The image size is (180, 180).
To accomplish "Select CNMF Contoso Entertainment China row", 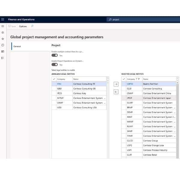I will (x=149, y=93).
